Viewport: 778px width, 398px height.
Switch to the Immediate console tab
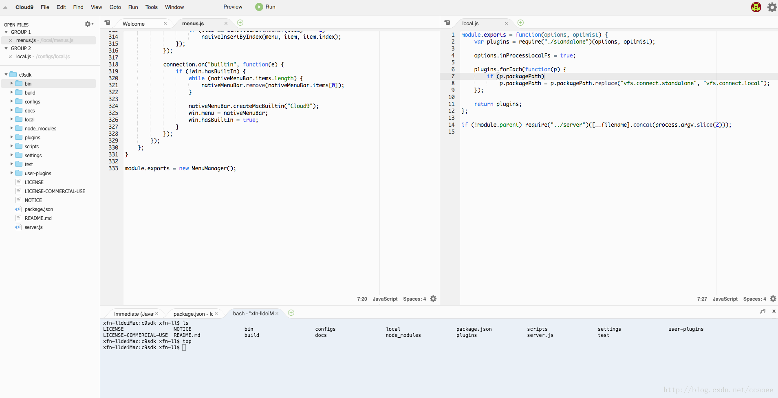click(x=134, y=314)
